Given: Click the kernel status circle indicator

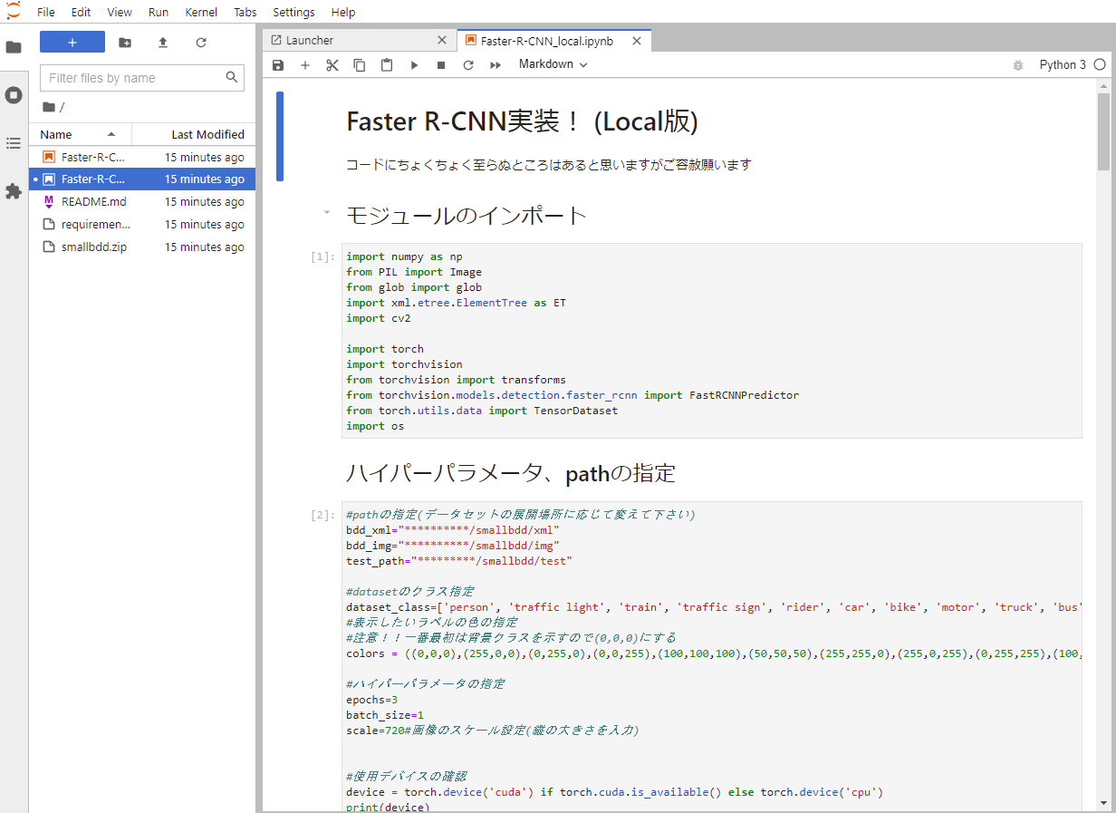Looking at the screenshot, I should tap(1100, 65).
